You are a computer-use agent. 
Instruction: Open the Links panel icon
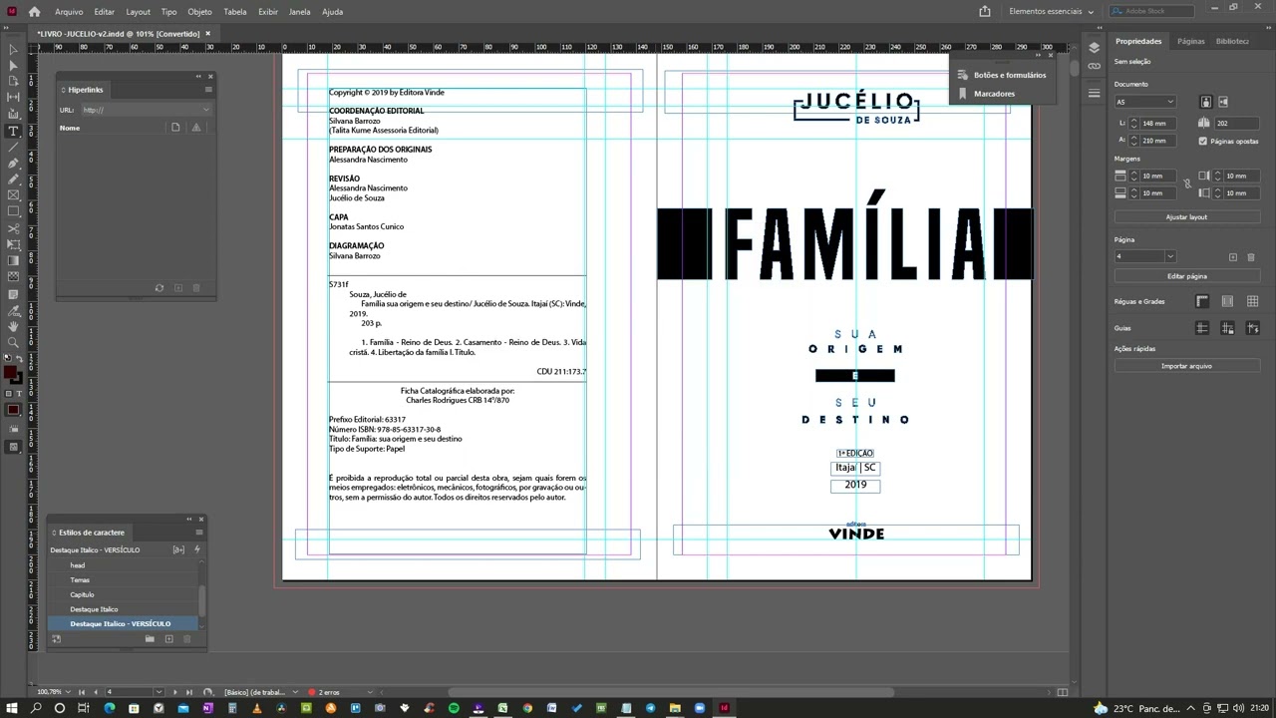[x=1094, y=66]
